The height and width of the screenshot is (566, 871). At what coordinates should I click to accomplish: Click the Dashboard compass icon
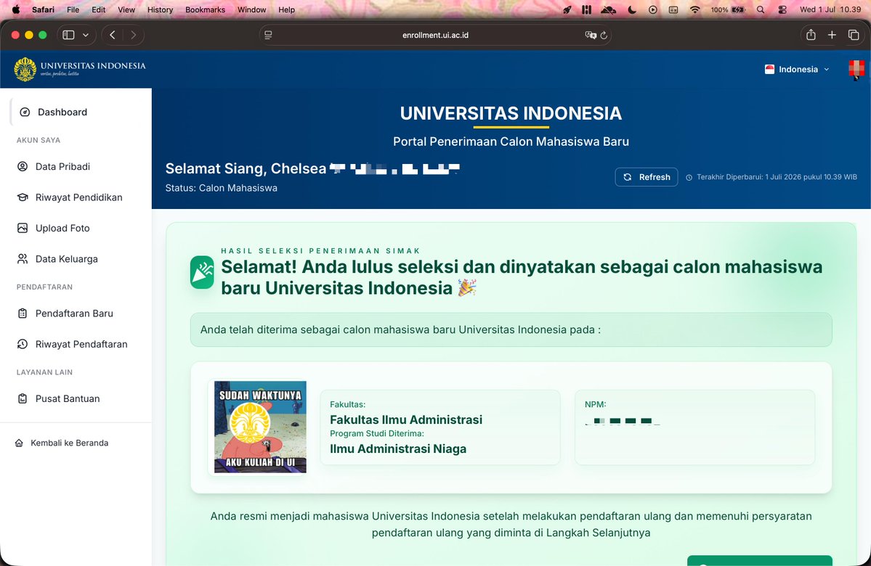point(25,112)
